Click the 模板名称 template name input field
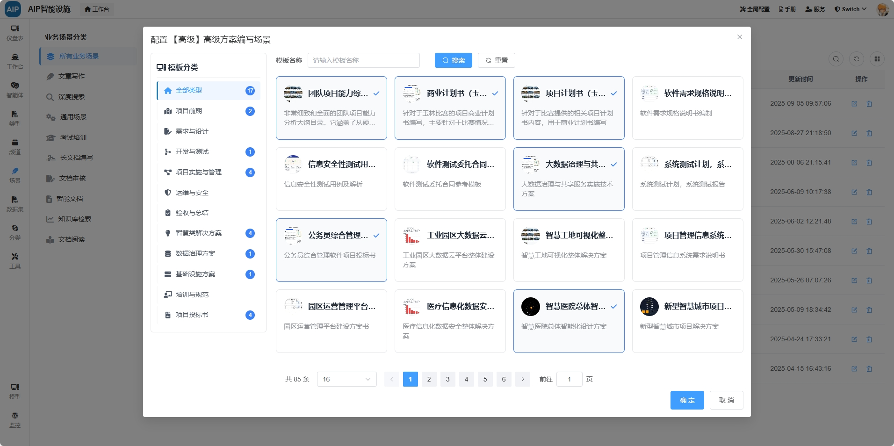This screenshot has height=446, width=894. click(x=363, y=60)
